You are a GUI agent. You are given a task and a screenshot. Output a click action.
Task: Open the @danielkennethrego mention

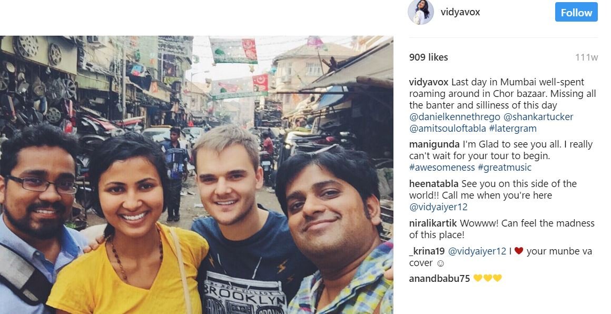[455, 117]
